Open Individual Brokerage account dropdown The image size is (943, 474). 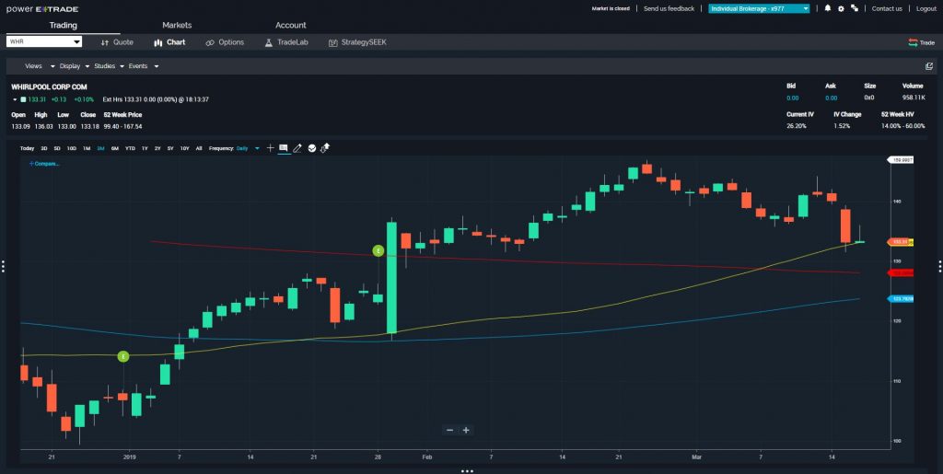point(759,8)
